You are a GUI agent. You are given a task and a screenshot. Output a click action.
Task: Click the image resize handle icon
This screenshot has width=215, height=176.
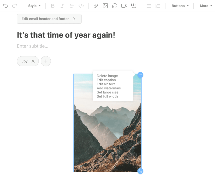140,171
